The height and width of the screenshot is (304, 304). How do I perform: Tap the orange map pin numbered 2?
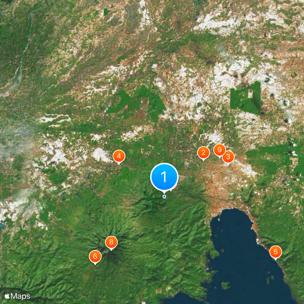click(203, 153)
